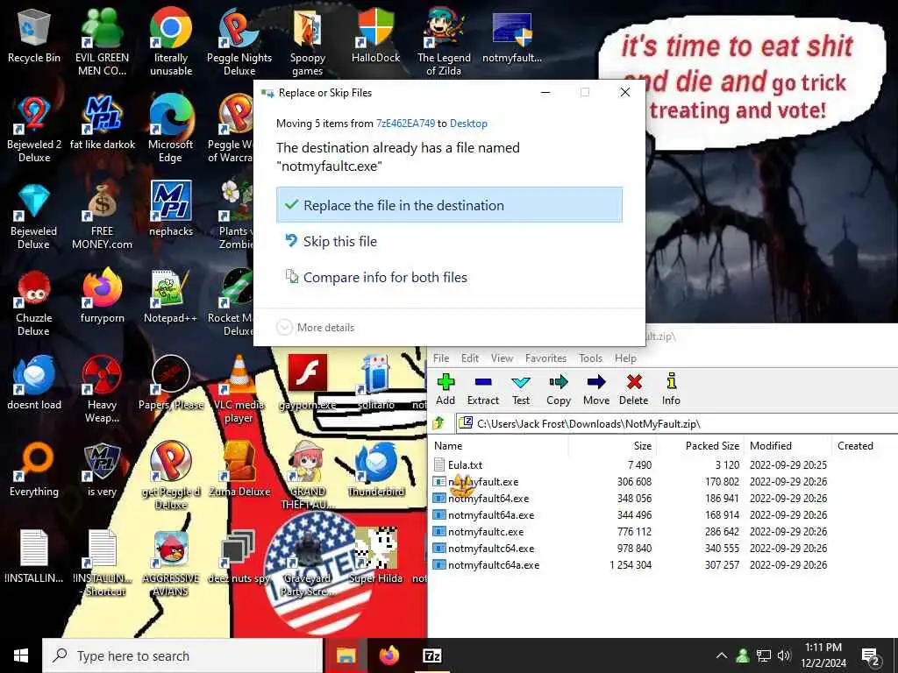Open File Explorer from the taskbar
This screenshot has width=898, height=673.
tap(346, 655)
